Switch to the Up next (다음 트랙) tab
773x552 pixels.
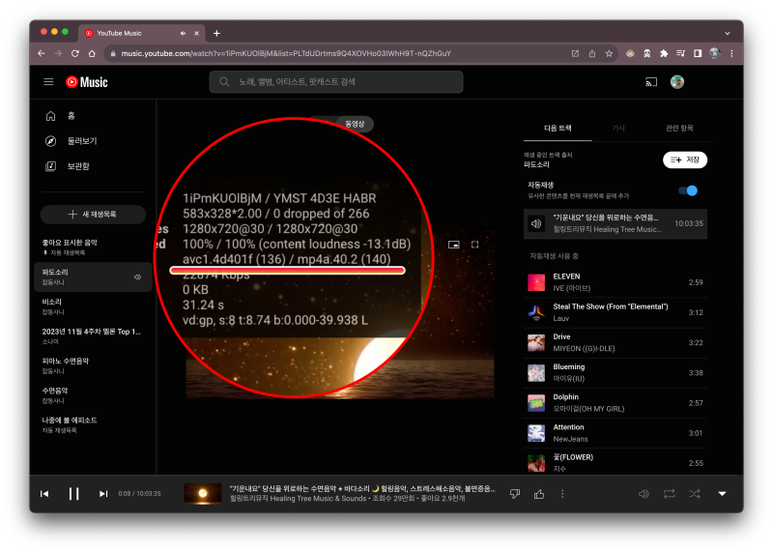pyautogui.click(x=558, y=129)
